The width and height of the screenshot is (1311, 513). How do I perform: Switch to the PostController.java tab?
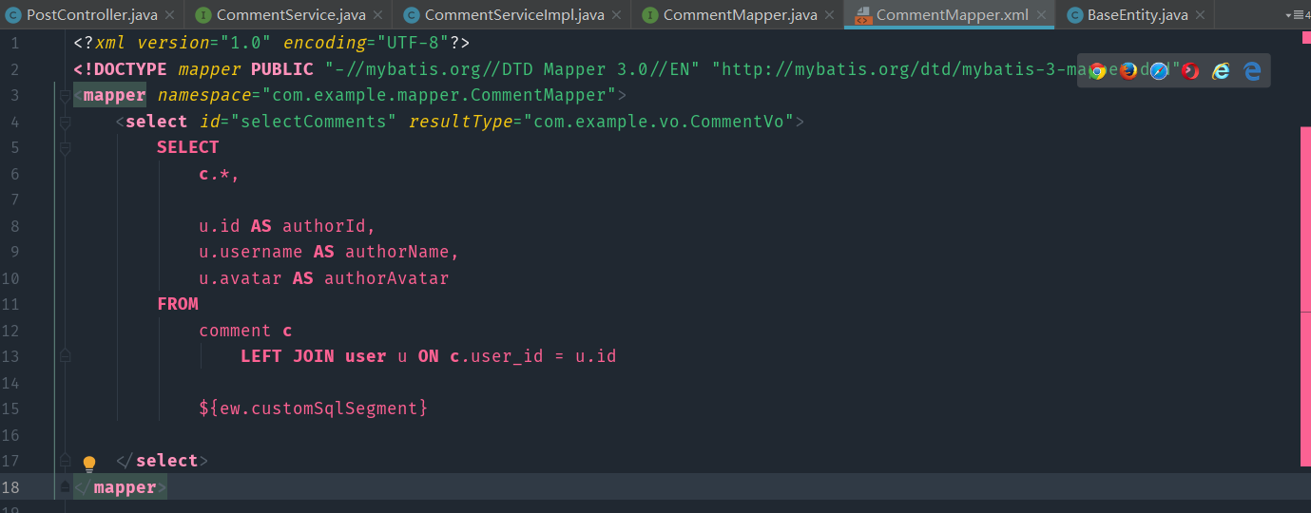[92, 14]
